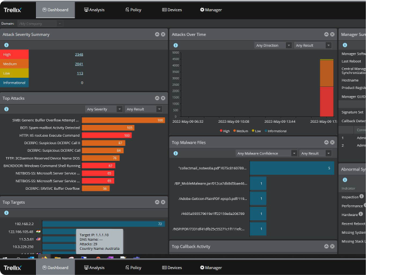Click info icon in Top Attacks panel
Viewport: 412px width, 275px height.
6,109
